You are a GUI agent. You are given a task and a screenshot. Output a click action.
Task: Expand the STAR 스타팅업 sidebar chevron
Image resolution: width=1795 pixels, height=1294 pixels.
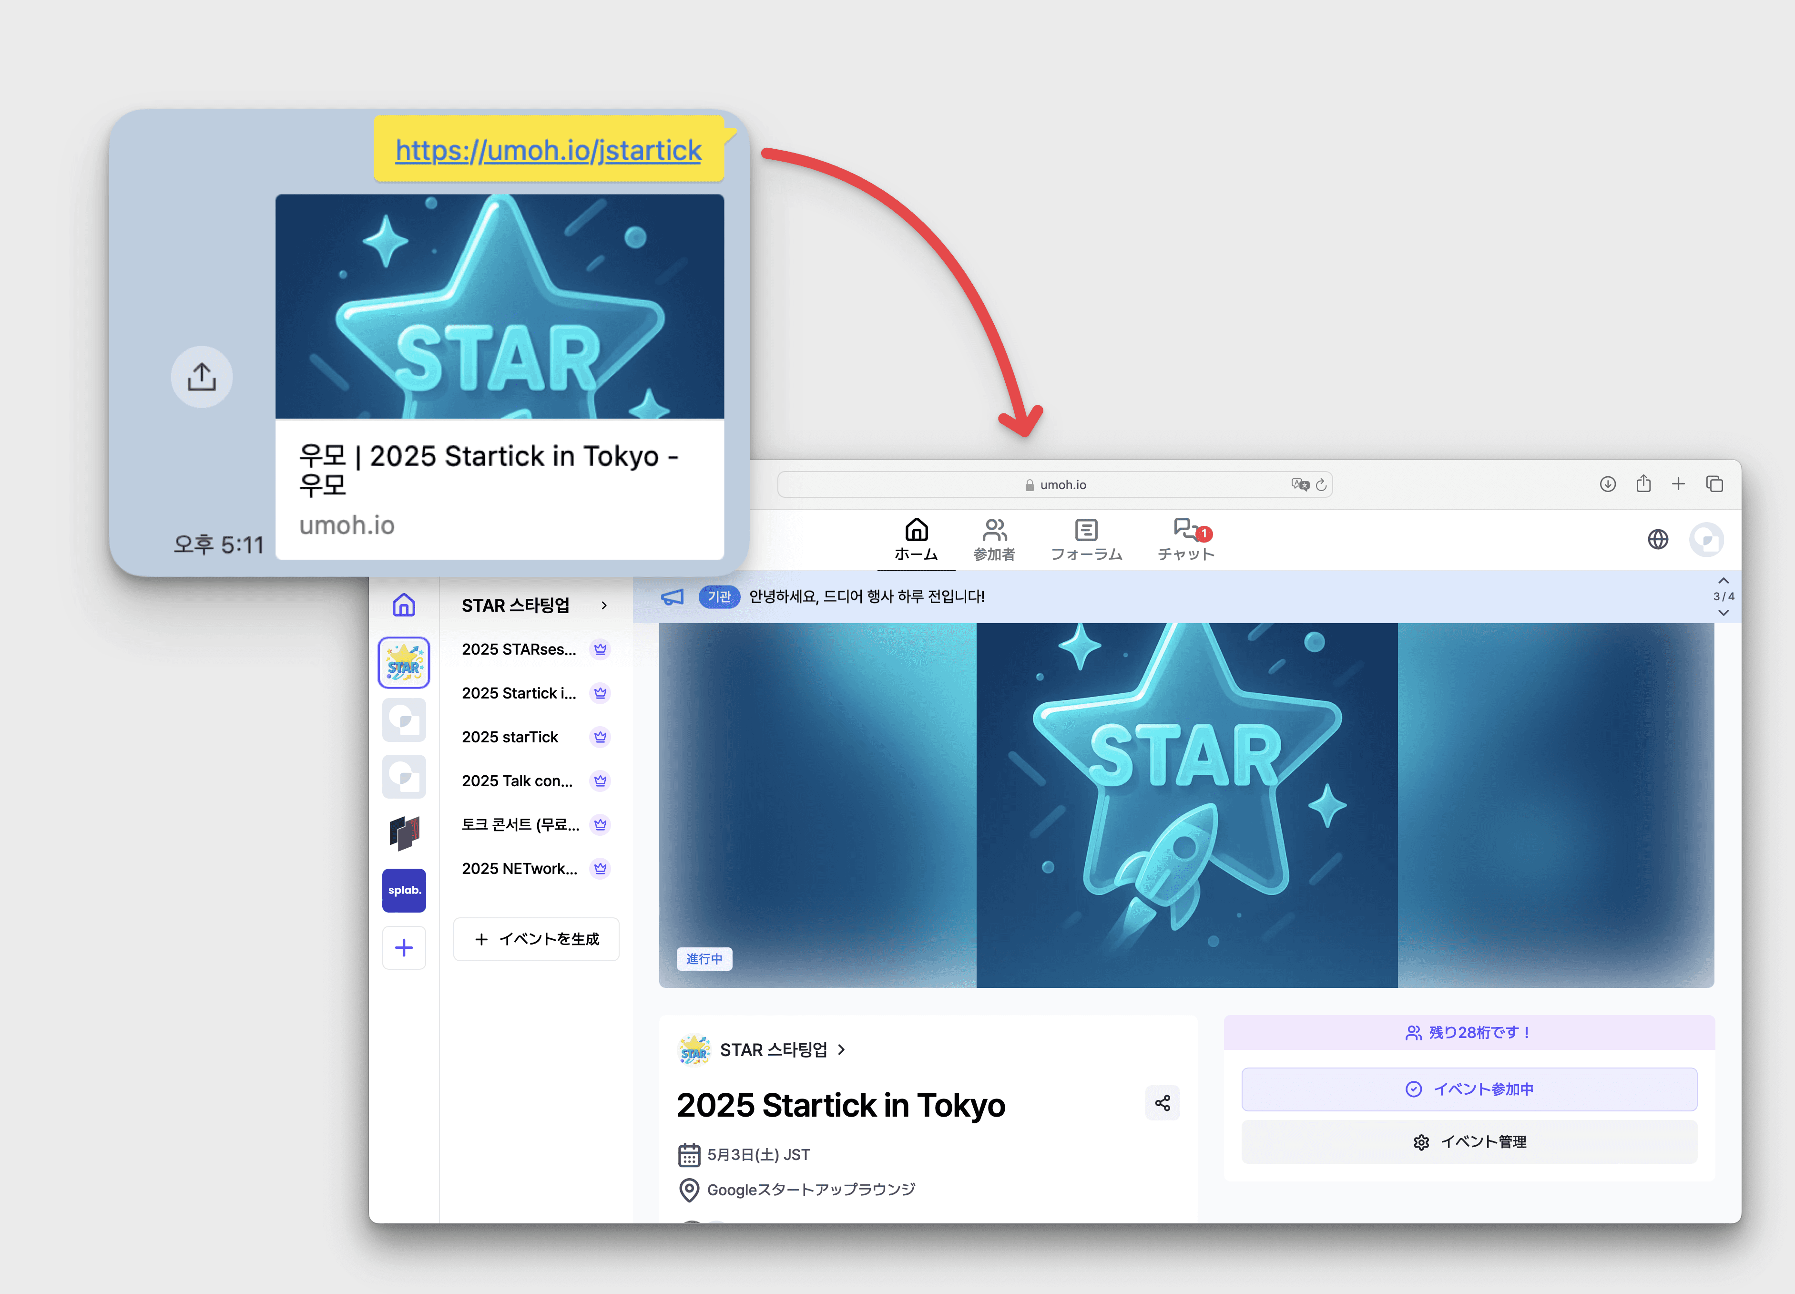[604, 605]
